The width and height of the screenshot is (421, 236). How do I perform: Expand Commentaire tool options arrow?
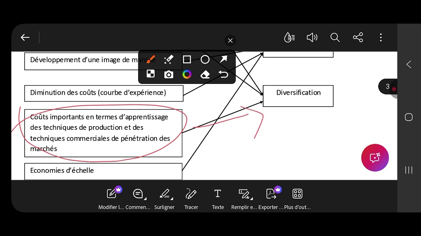[145, 198]
